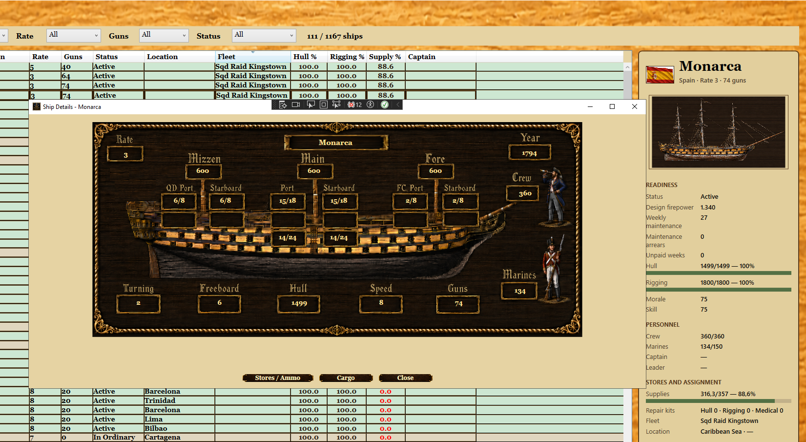Image resolution: width=806 pixels, height=442 pixels.
Task: Toggle display layout adorners square icon
Action: pos(324,105)
